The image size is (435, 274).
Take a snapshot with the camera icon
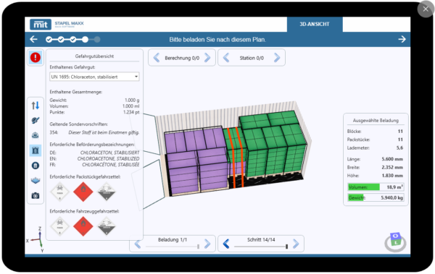click(36, 196)
